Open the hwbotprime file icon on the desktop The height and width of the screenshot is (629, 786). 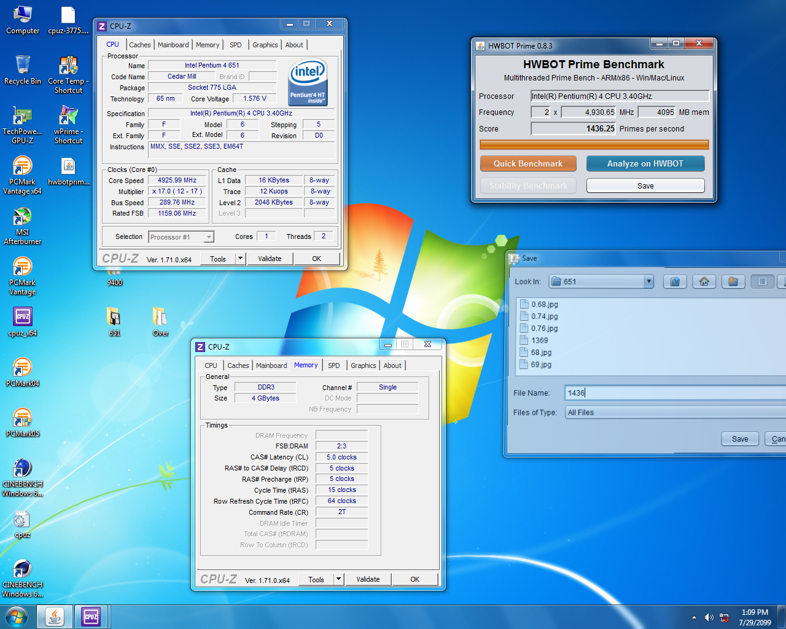point(68,171)
